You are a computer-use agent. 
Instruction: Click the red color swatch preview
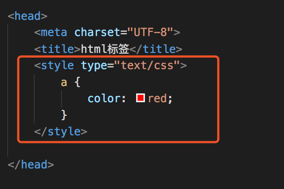pos(140,98)
